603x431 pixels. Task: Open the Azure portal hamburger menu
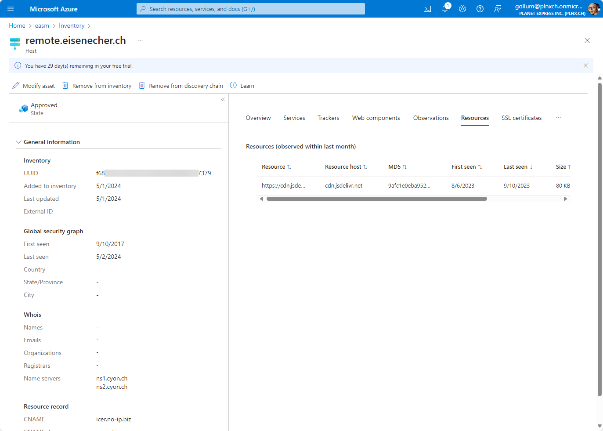pyautogui.click(x=11, y=9)
